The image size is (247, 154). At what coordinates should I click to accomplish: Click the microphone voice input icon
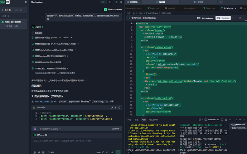[x=112, y=153]
